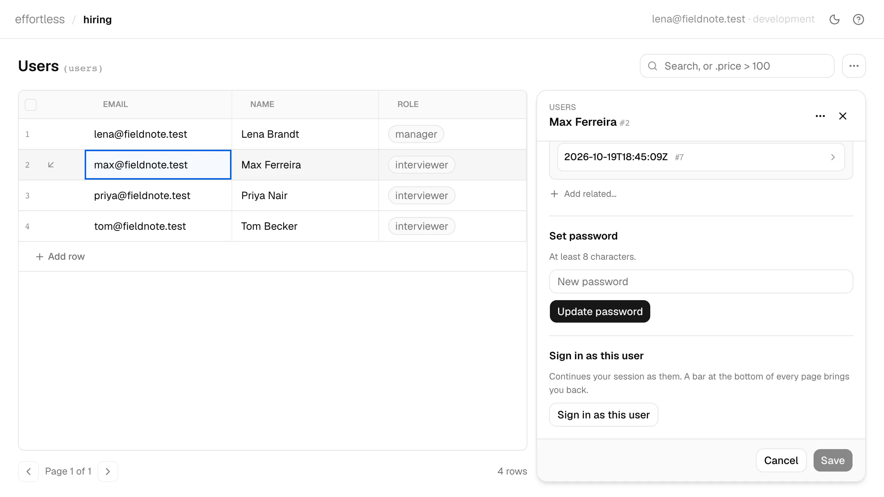
Task: Select the Lena Brandt name cell
Action: click(305, 134)
